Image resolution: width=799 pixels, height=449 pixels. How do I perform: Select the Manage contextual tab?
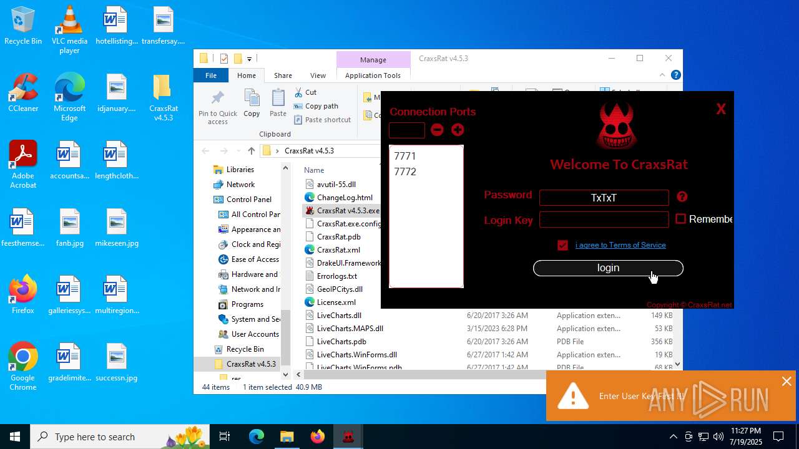(x=373, y=60)
